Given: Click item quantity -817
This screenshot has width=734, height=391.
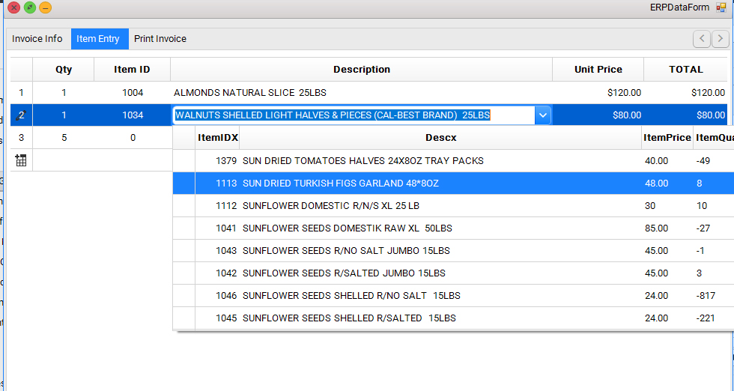Looking at the screenshot, I should [706, 295].
